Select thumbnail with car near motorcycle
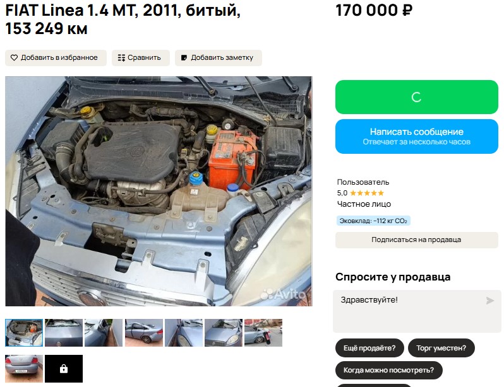This screenshot has height=387, width=504. click(263, 333)
